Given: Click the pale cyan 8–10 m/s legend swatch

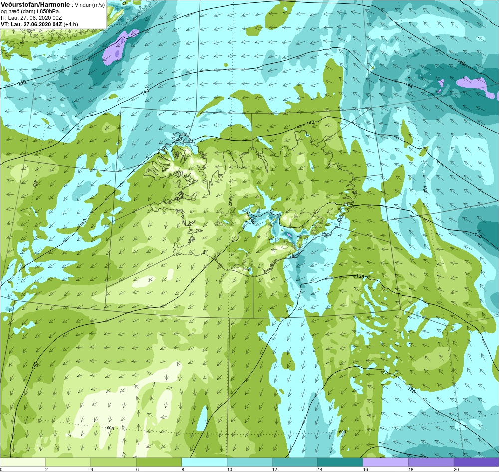Looking at the screenshot, I should coord(204,462).
